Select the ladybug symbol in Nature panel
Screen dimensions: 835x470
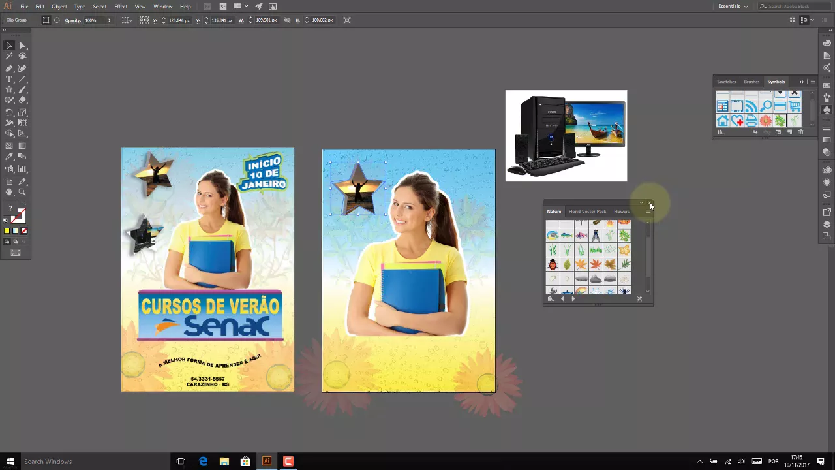(553, 264)
